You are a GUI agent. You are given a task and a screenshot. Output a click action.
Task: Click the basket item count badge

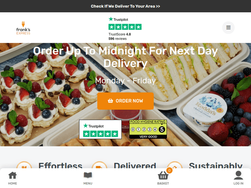coord(169,170)
